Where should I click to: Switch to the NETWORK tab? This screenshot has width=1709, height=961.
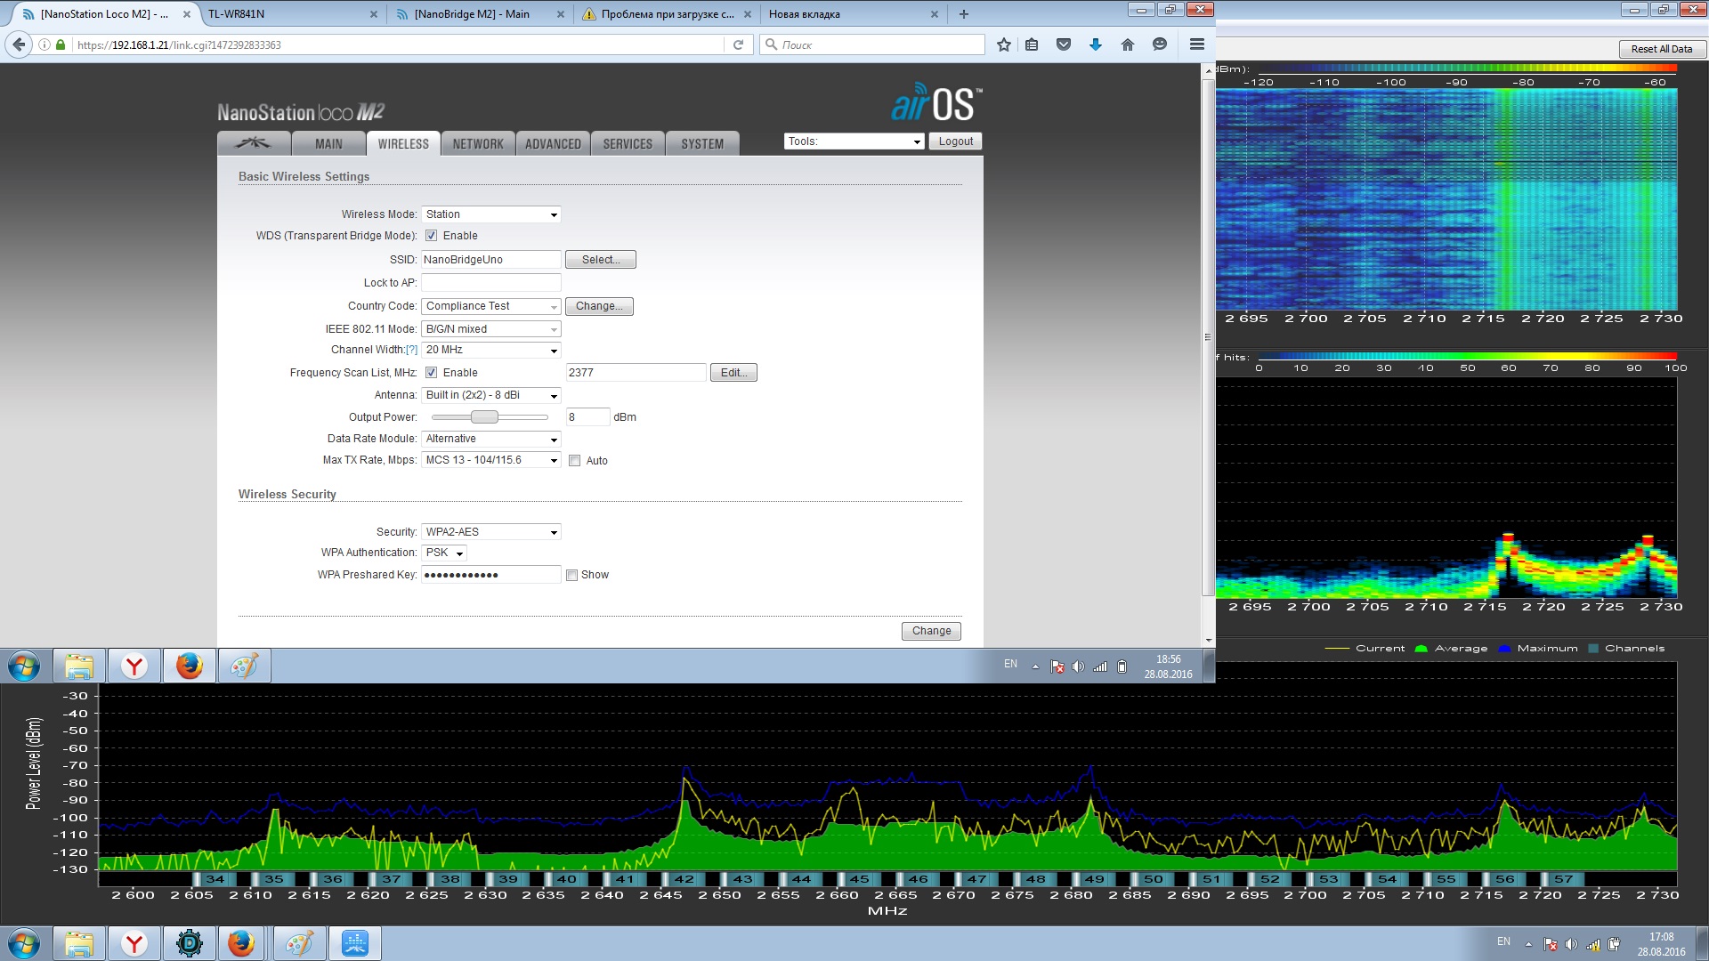pos(478,143)
